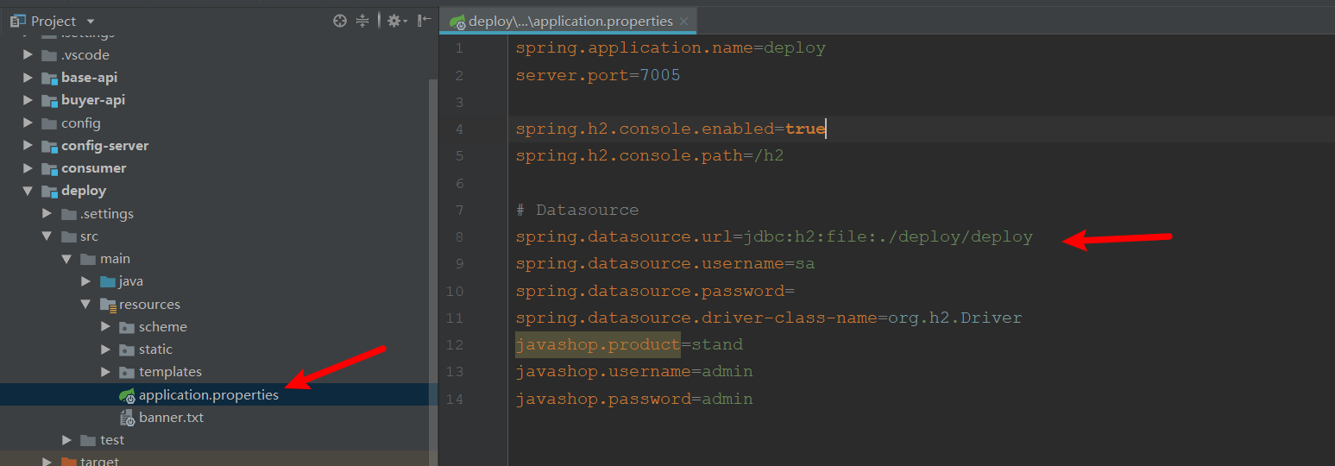The image size is (1335, 466).
Task: Expand the test folder
Action: coord(66,440)
